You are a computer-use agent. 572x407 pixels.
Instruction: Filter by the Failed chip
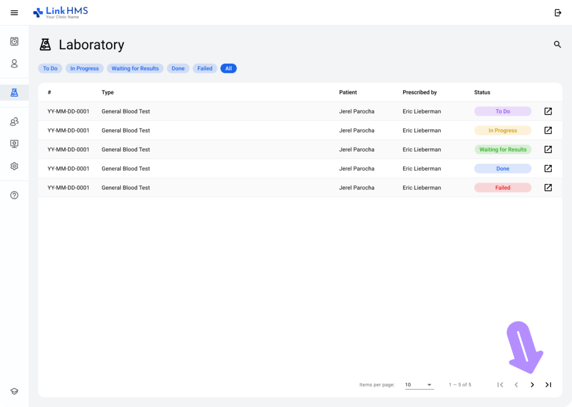click(x=205, y=68)
